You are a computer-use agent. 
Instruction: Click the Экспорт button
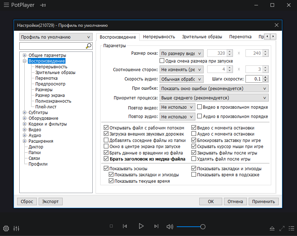point(50,202)
